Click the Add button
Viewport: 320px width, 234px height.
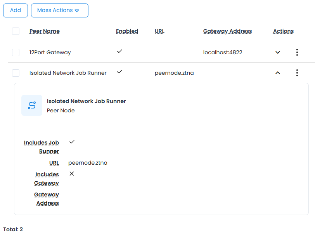(15, 10)
